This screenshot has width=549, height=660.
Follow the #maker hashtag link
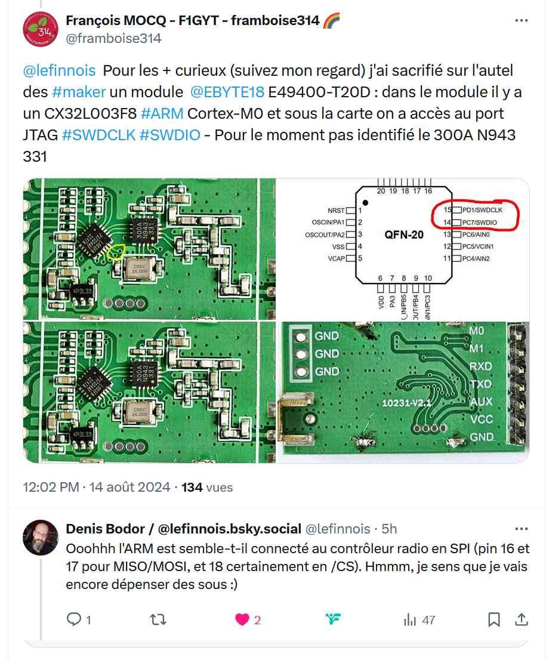tap(79, 92)
